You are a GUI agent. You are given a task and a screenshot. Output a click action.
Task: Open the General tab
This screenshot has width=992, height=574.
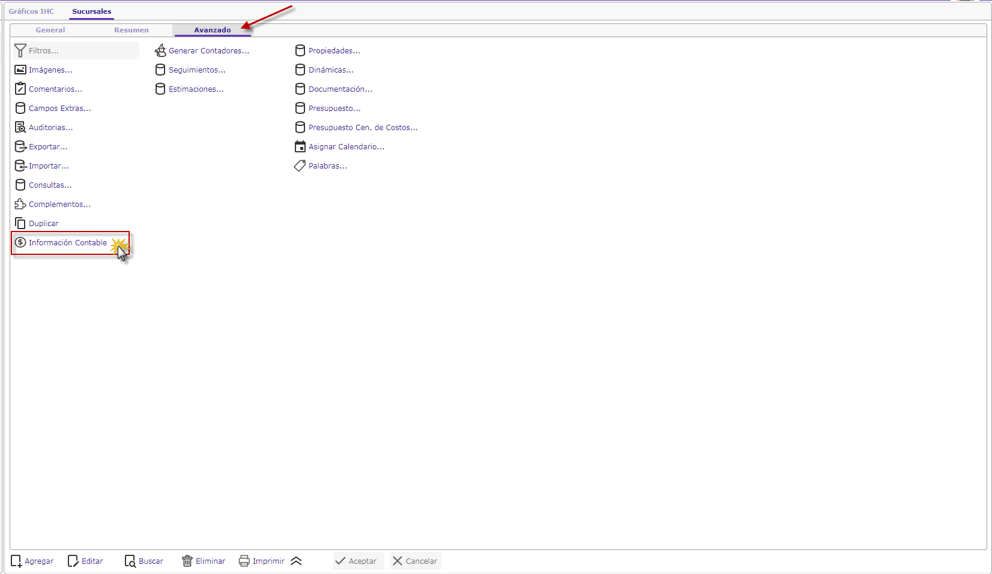point(50,30)
